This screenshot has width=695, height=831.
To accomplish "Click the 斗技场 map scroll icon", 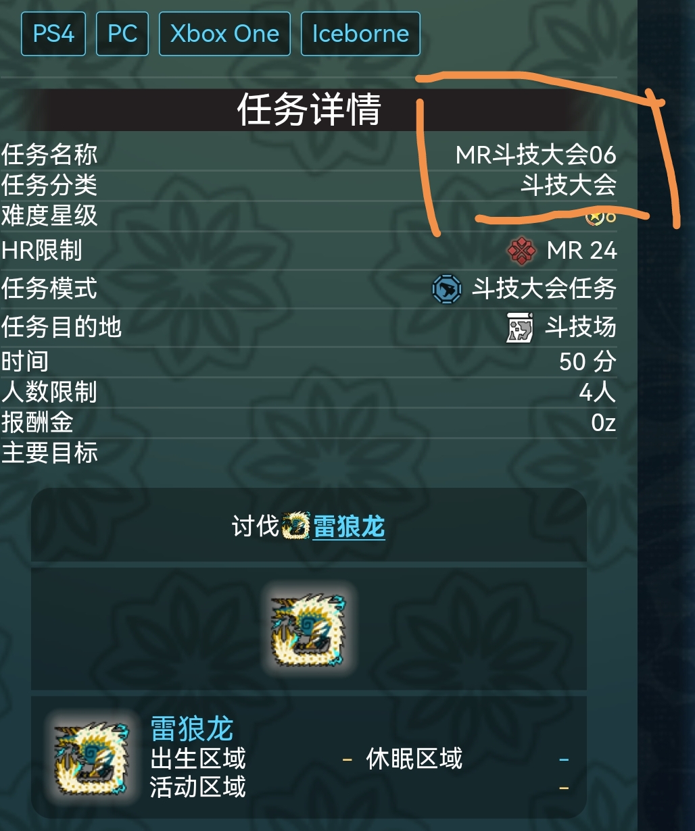I will [x=520, y=328].
